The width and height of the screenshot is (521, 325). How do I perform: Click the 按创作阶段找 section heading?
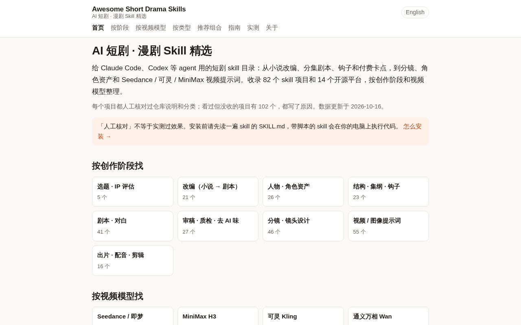point(118,166)
